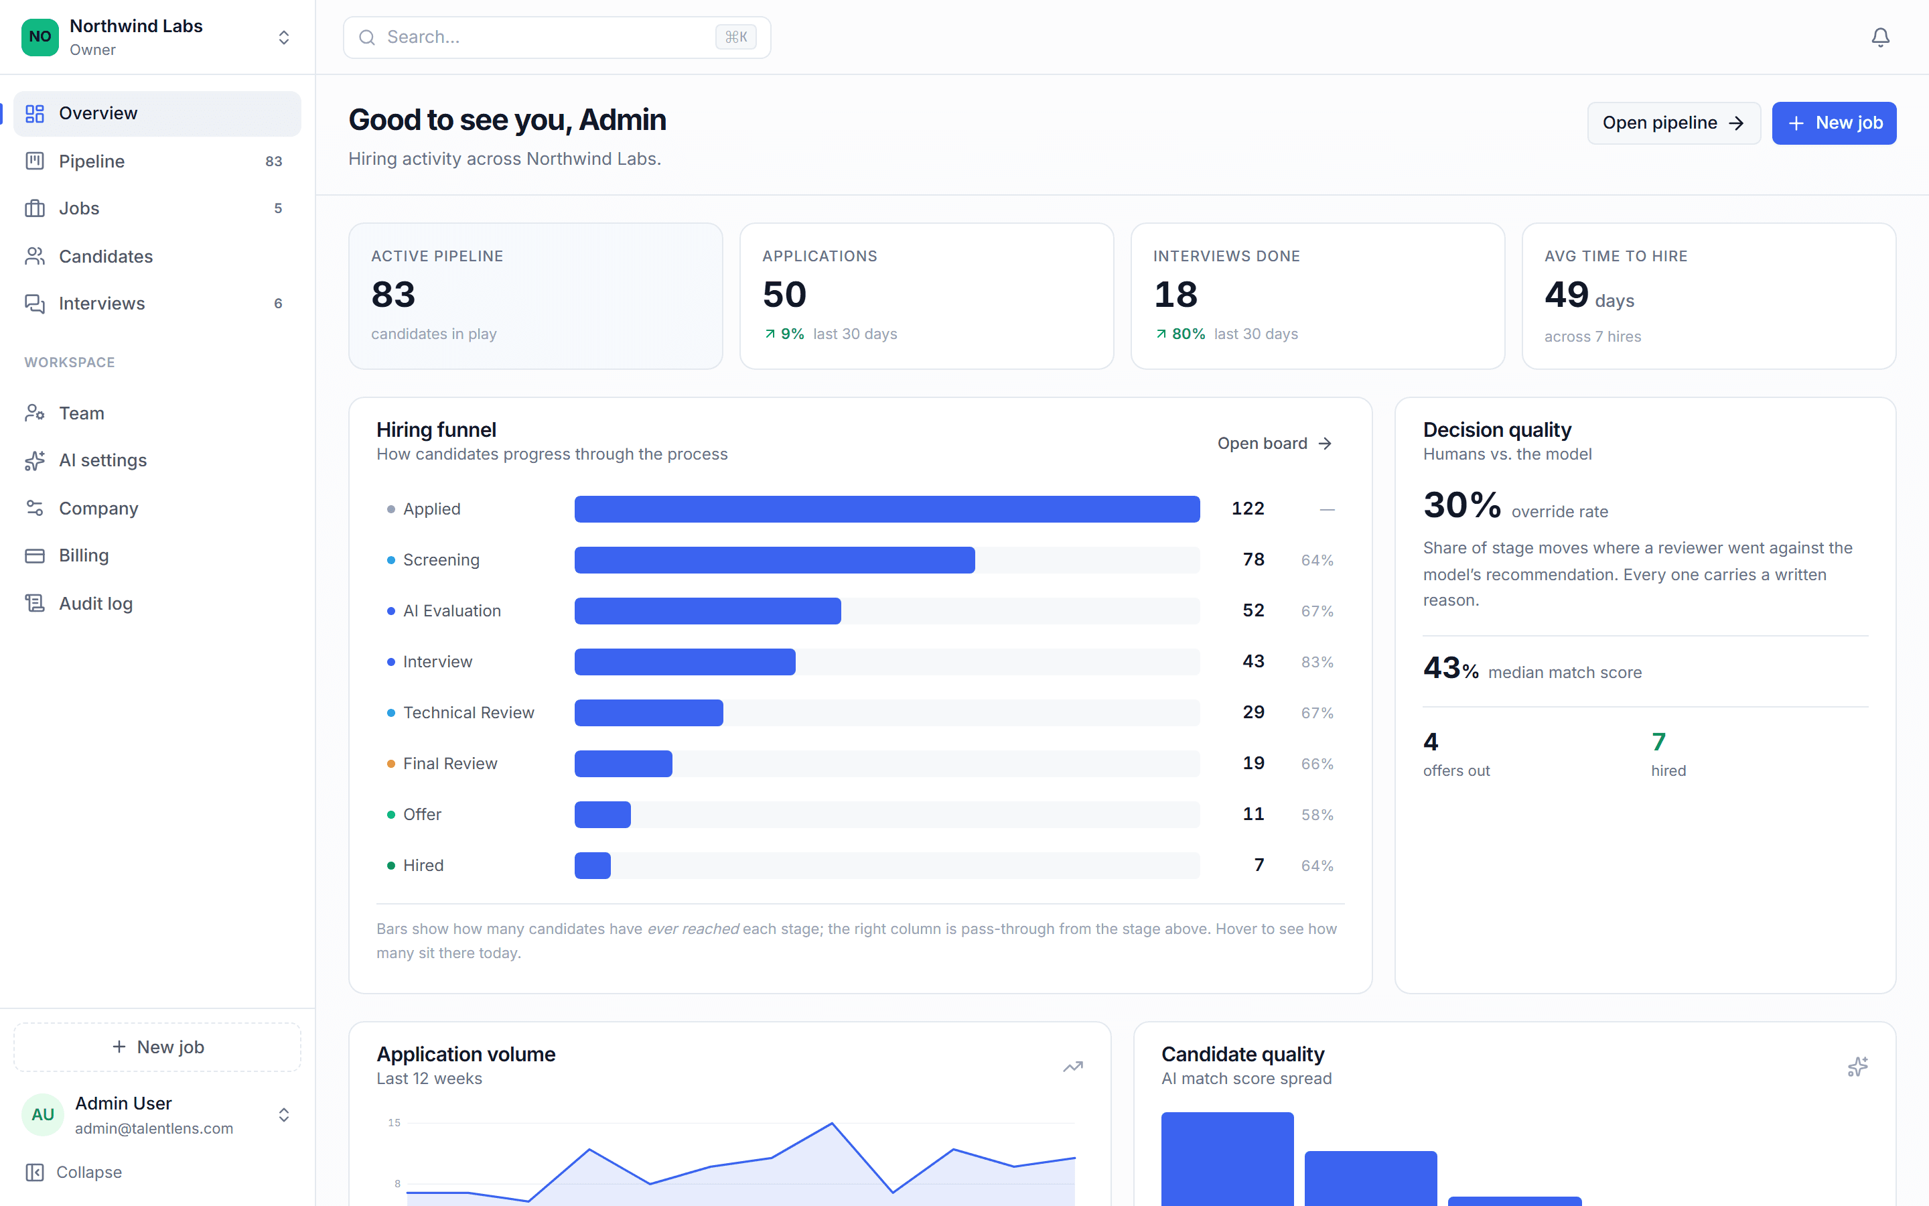Viewport: 1929px width, 1206px height.
Task: Click the Pipeline count badge 83
Action: click(273, 161)
